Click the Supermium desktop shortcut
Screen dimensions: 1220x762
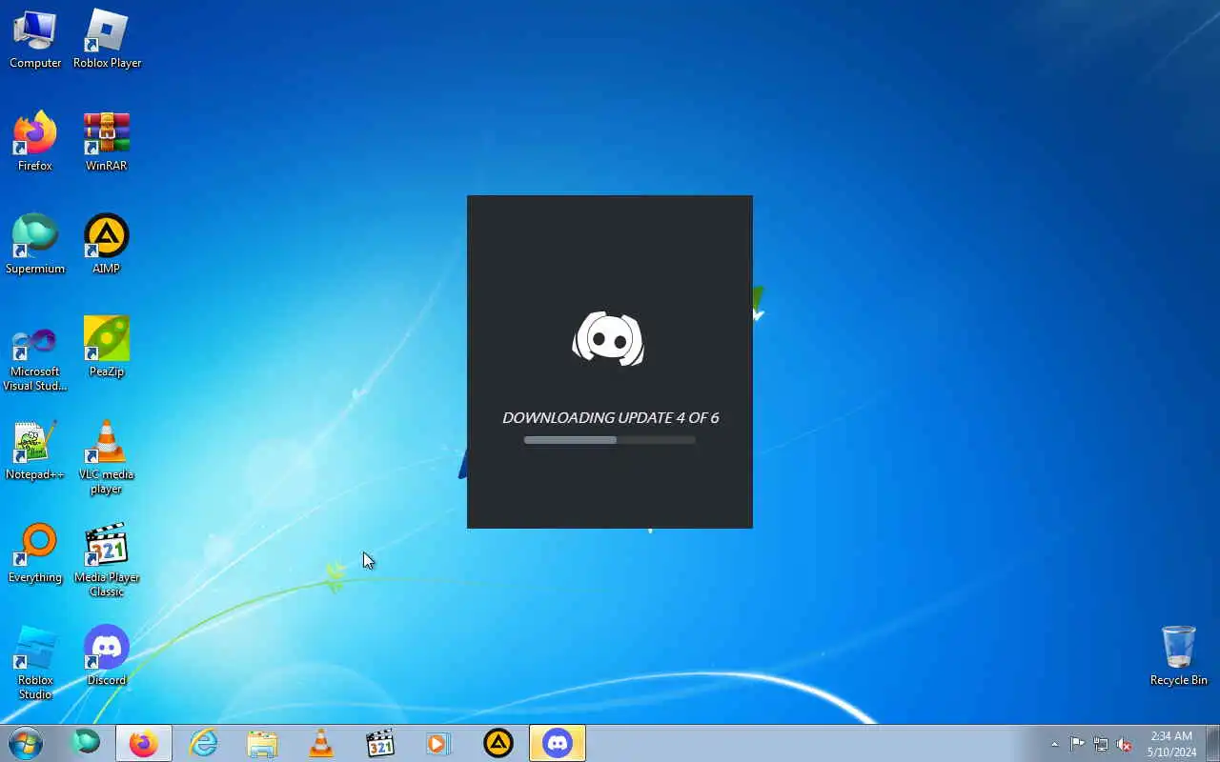click(35, 245)
